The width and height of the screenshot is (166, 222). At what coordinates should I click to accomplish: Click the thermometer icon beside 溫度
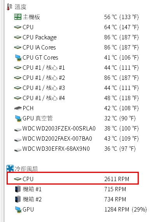pyautogui.click(x=10, y=7)
